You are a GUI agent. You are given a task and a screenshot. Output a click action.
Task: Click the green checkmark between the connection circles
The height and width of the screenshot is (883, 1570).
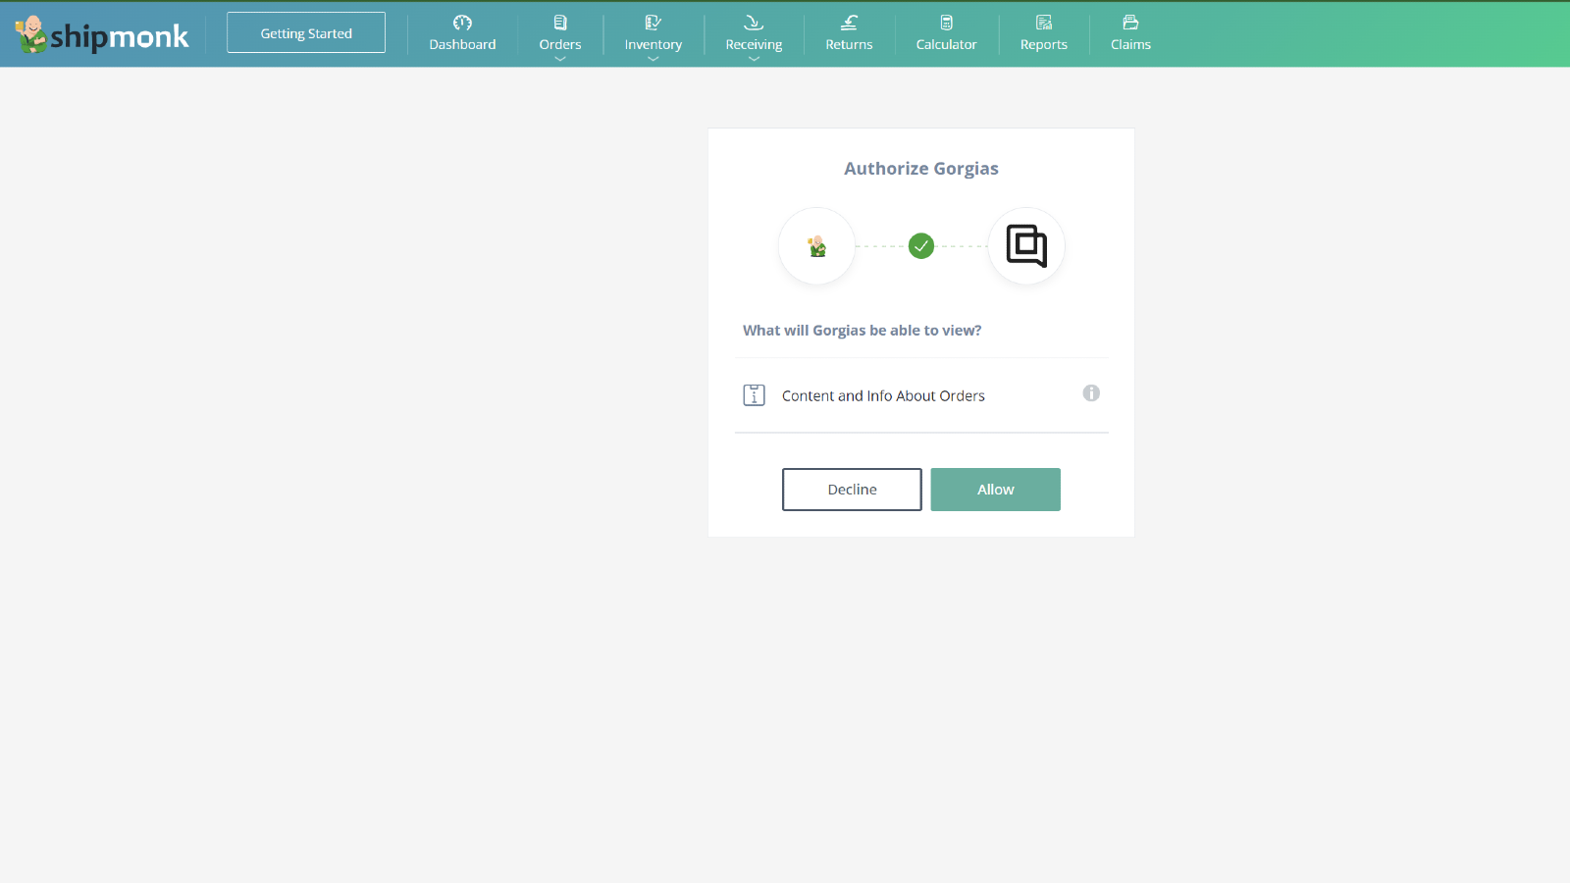(x=920, y=246)
